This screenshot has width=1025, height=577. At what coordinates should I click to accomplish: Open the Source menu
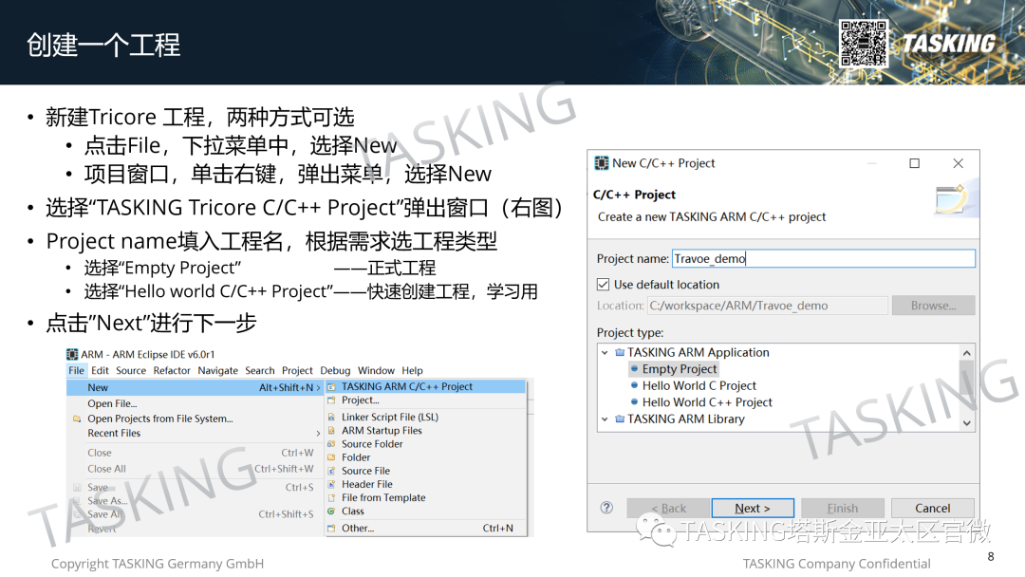coord(131,370)
